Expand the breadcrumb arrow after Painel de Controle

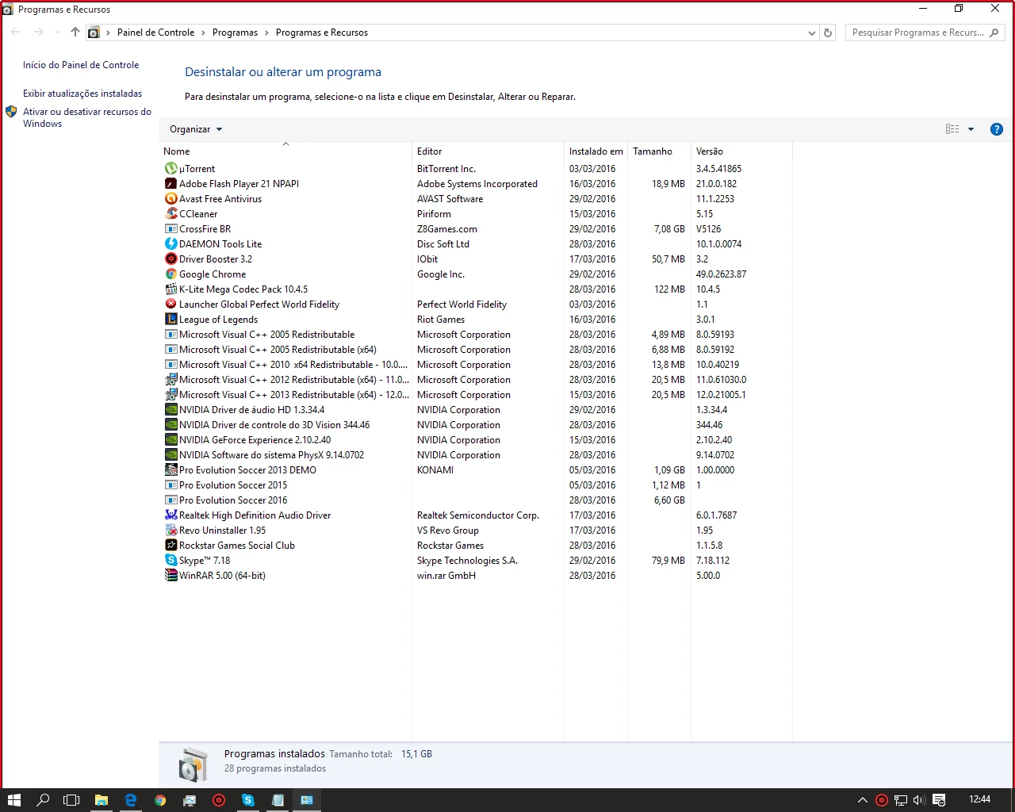[204, 33]
